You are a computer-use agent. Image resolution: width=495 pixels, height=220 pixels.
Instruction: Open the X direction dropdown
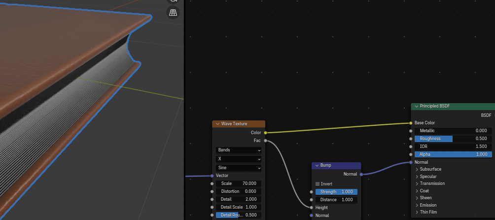[239, 159]
